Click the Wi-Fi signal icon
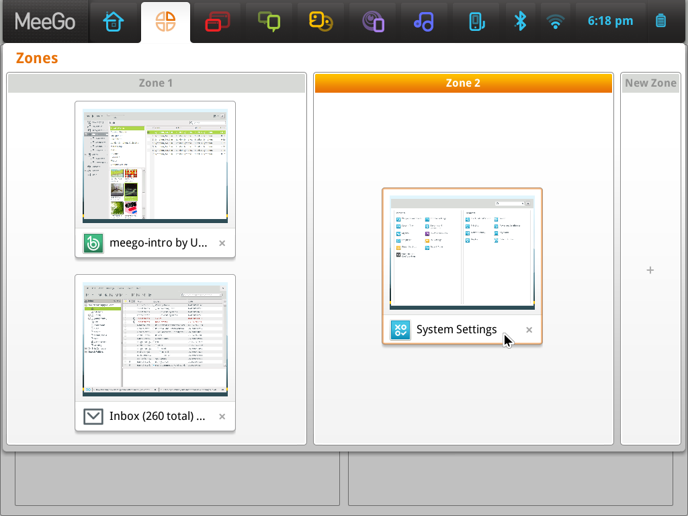This screenshot has width=688, height=516. pyautogui.click(x=556, y=21)
